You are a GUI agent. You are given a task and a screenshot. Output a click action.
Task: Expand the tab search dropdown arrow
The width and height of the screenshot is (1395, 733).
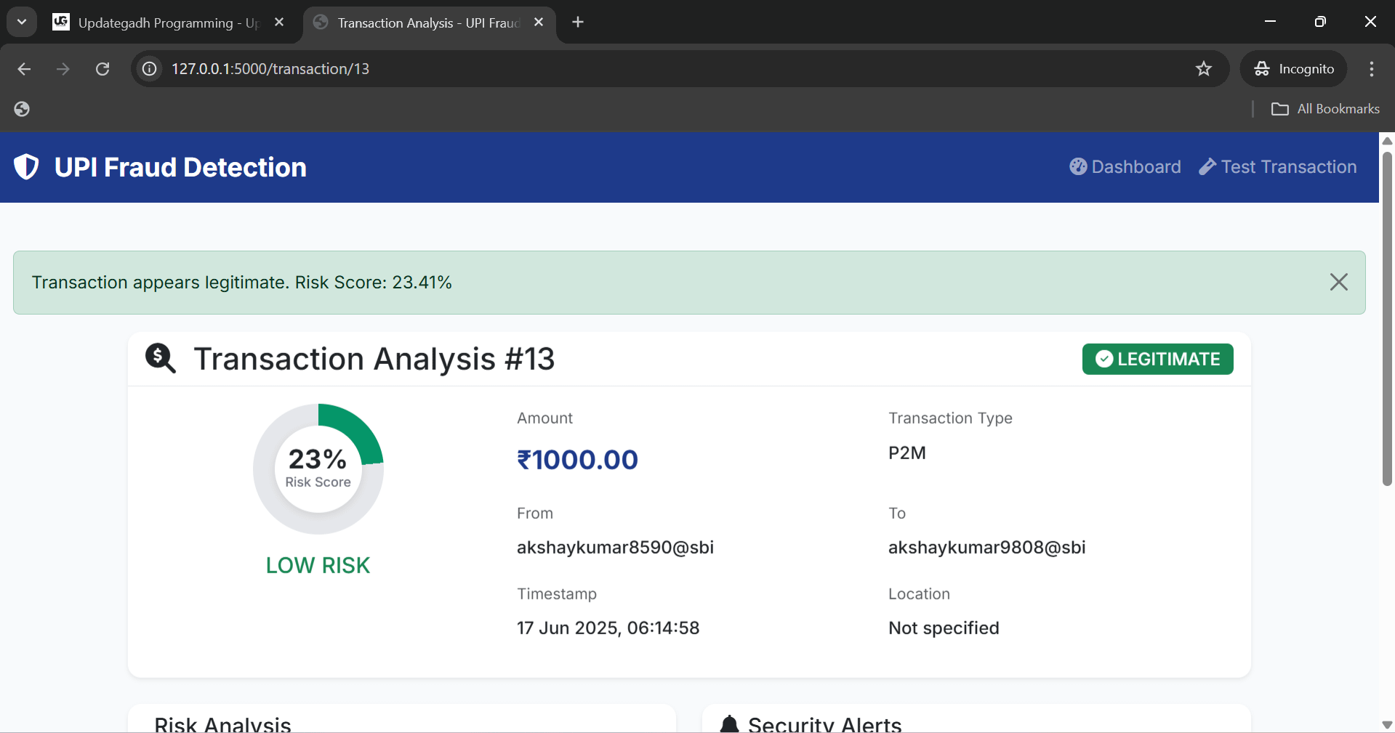(x=22, y=23)
